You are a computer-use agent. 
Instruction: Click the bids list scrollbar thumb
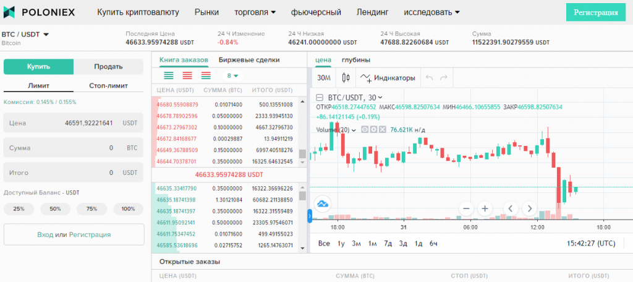[302, 196]
